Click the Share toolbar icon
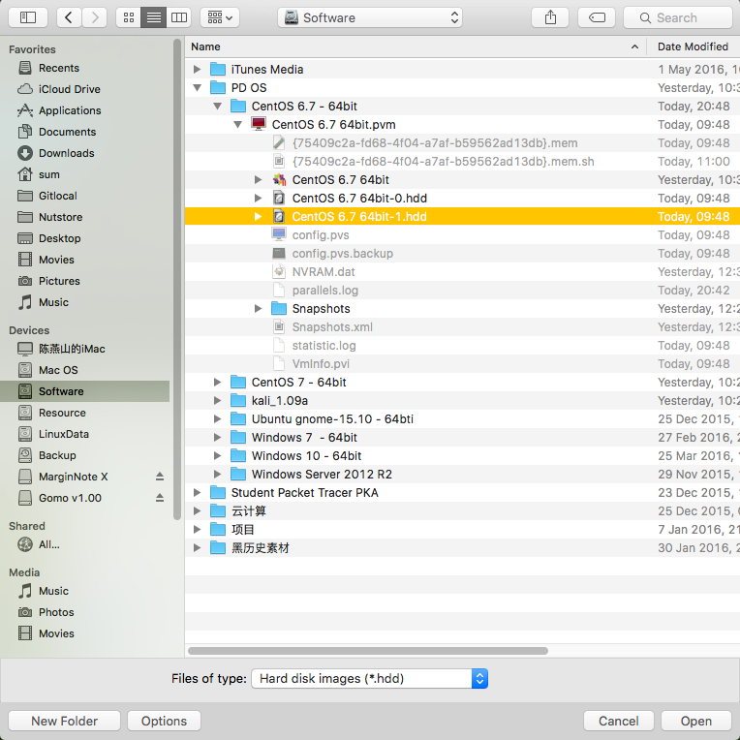 (x=550, y=18)
